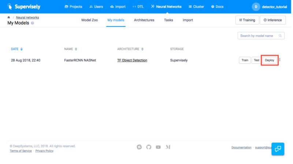Click the Supervisely storage cell
Image resolution: width=293 pixels, height=164 pixels.
point(179,60)
